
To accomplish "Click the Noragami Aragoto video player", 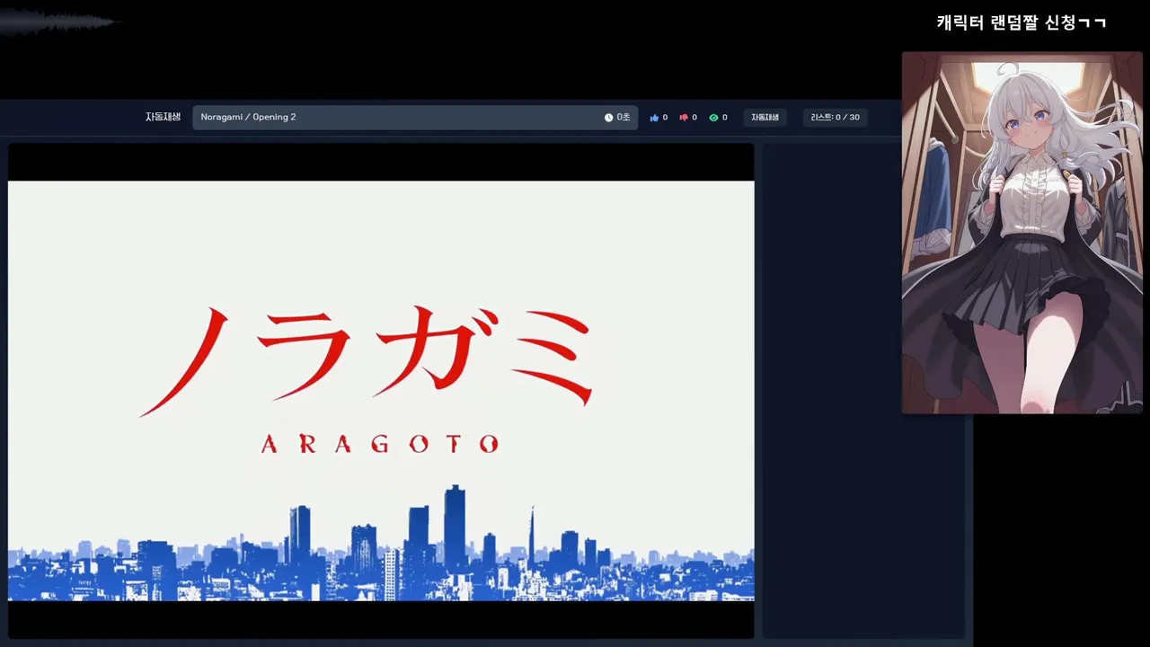I will point(381,391).
